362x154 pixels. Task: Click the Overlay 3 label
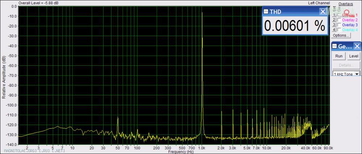tap(350, 25)
